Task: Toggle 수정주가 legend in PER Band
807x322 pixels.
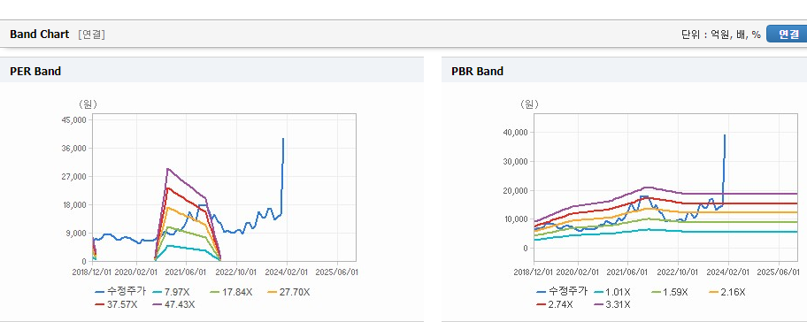Action: [x=121, y=292]
